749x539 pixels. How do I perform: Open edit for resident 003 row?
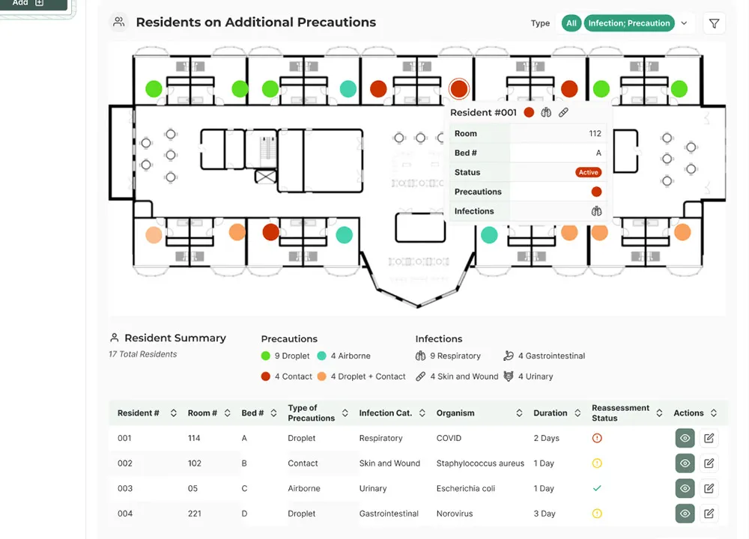pyautogui.click(x=709, y=489)
